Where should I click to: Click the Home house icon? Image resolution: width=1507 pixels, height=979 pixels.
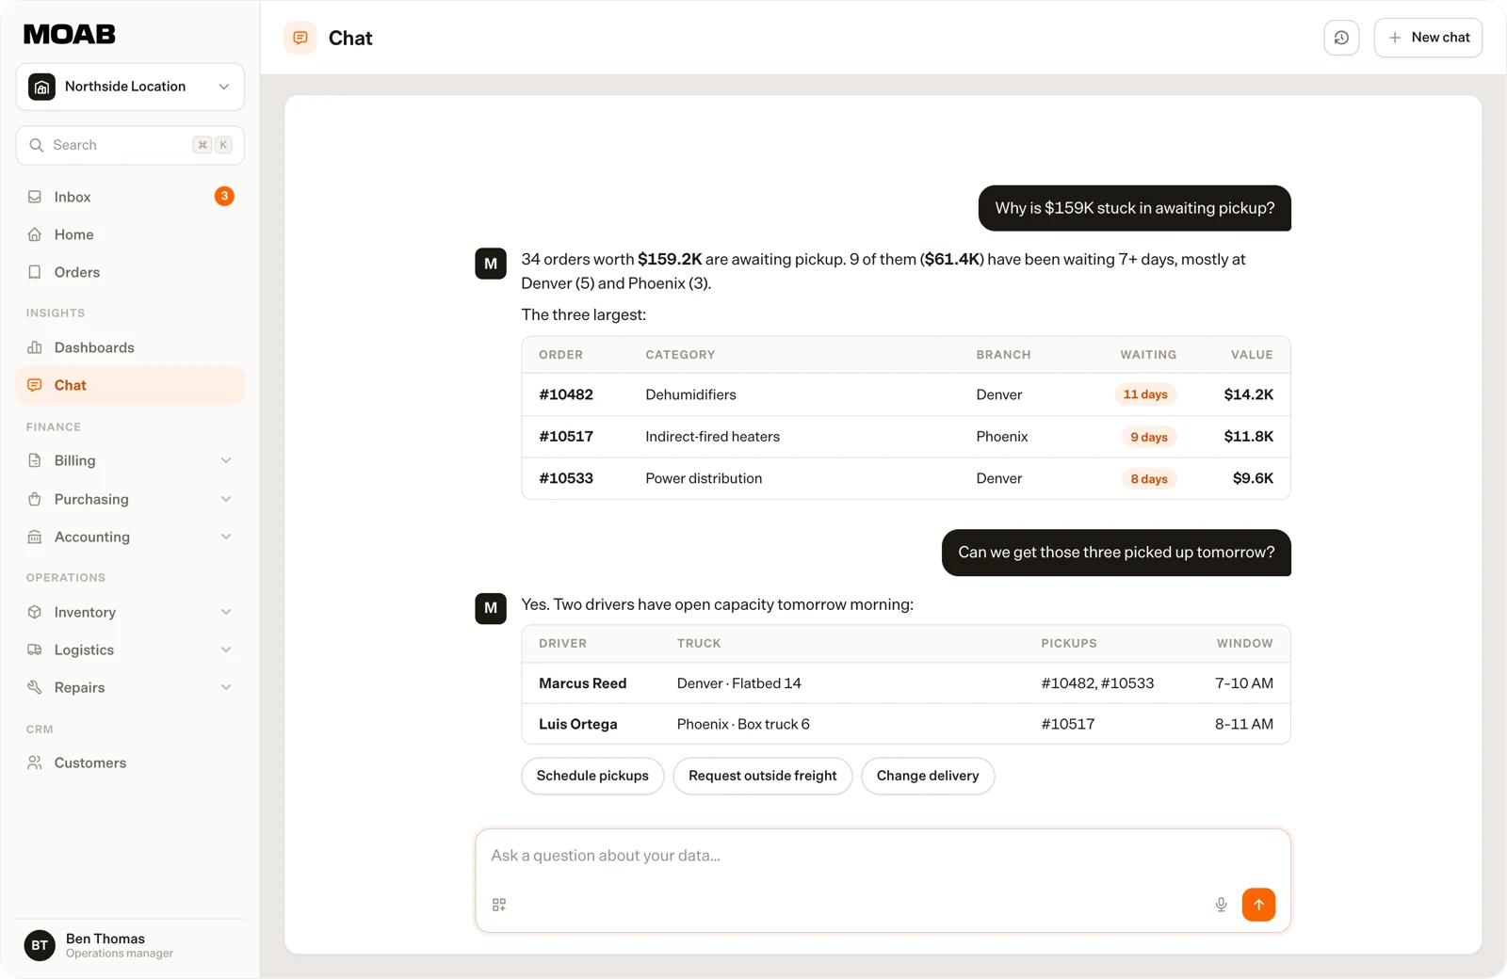[35, 234]
